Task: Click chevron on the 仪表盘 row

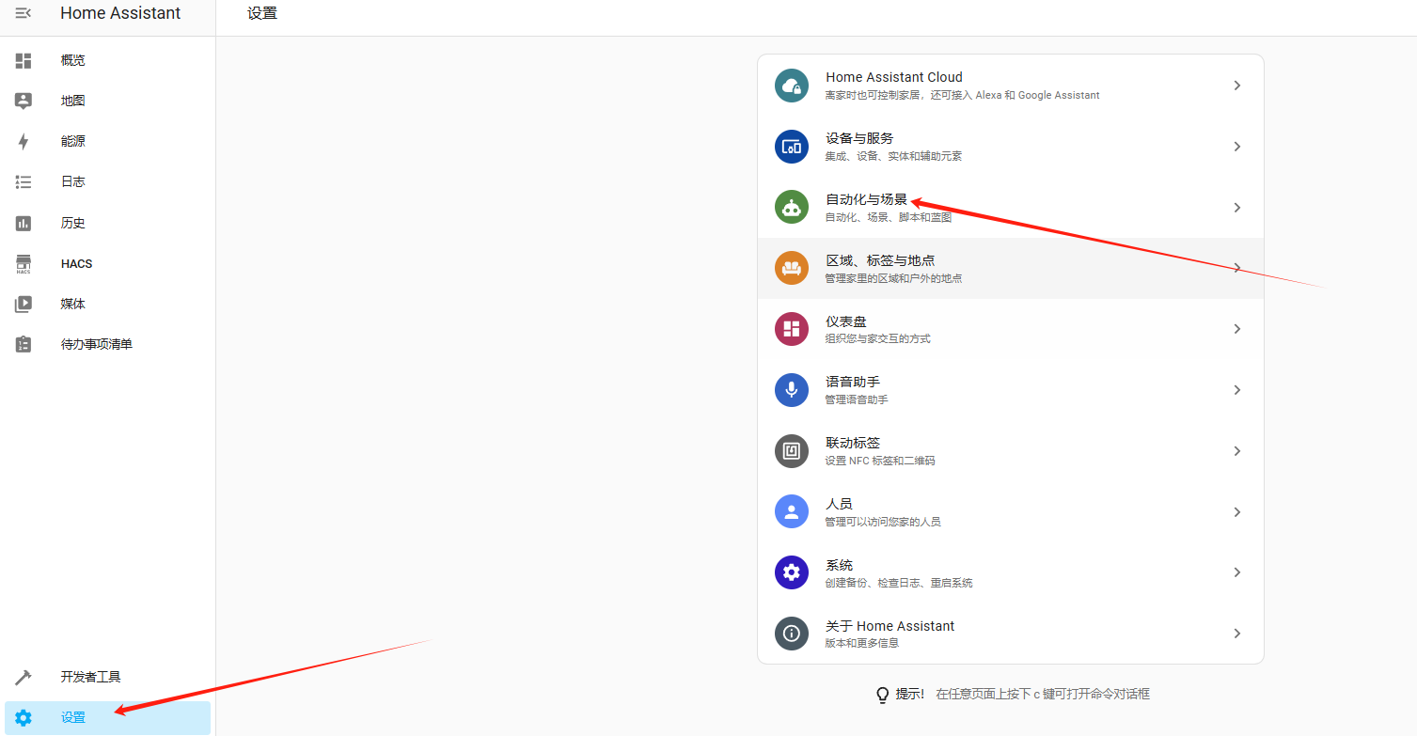Action: [x=1236, y=329]
